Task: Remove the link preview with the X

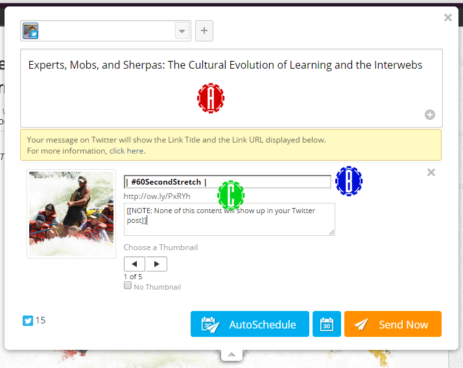Action: click(x=431, y=172)
